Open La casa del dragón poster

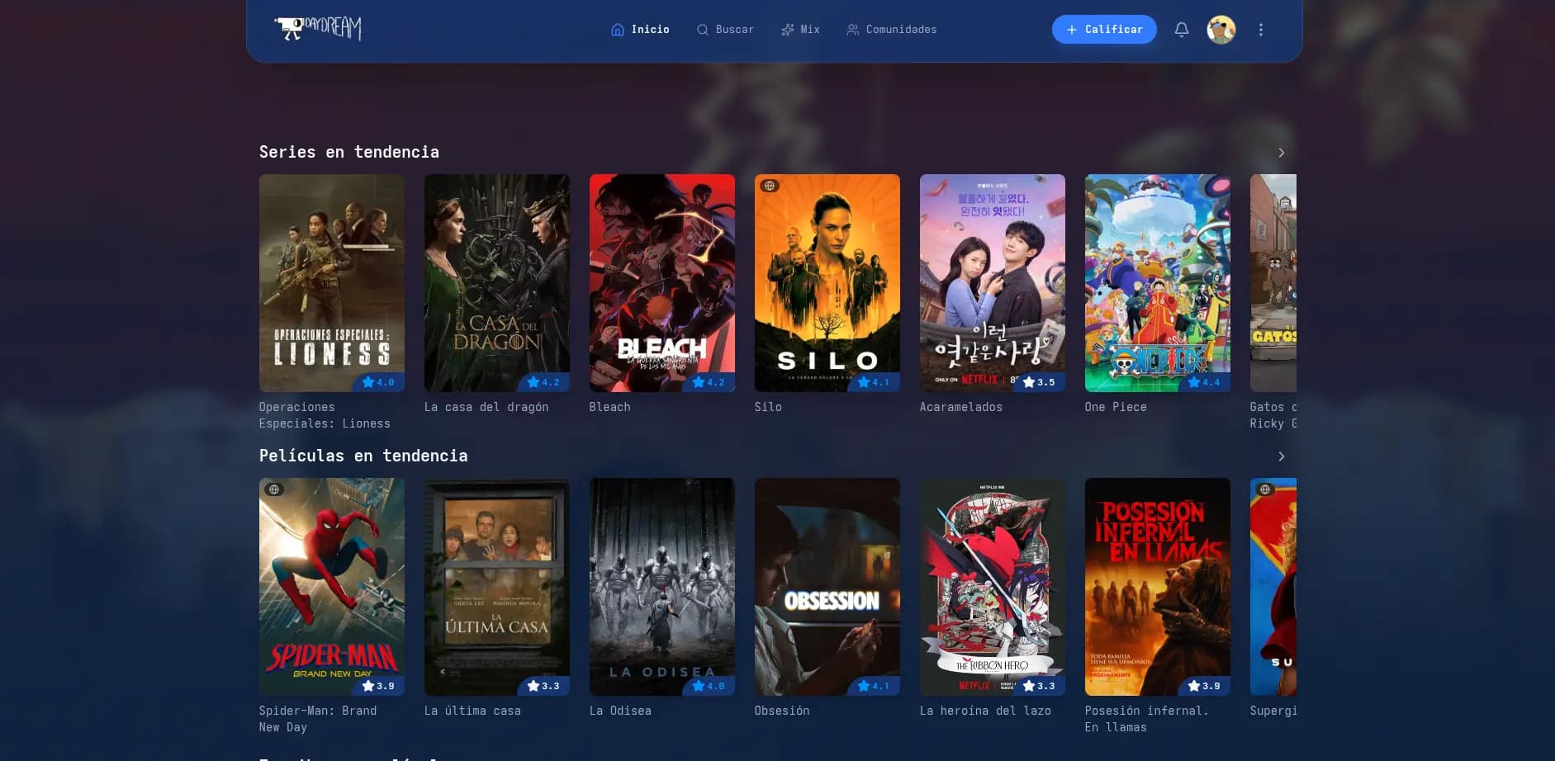(497, 283)
